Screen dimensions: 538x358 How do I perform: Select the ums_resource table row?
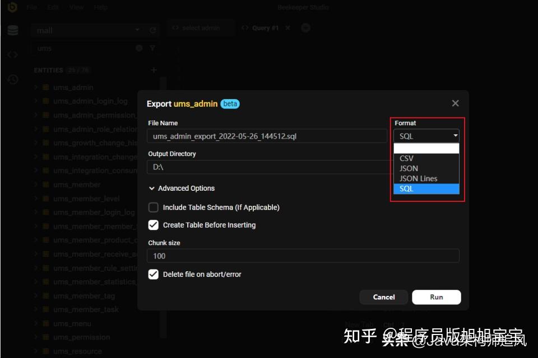(x=95, y=351)
